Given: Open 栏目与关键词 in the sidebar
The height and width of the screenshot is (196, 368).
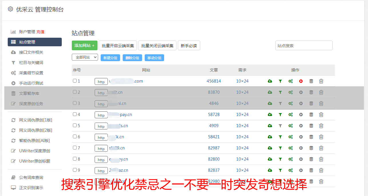Looking at the screenshot, I should (31, 63).
